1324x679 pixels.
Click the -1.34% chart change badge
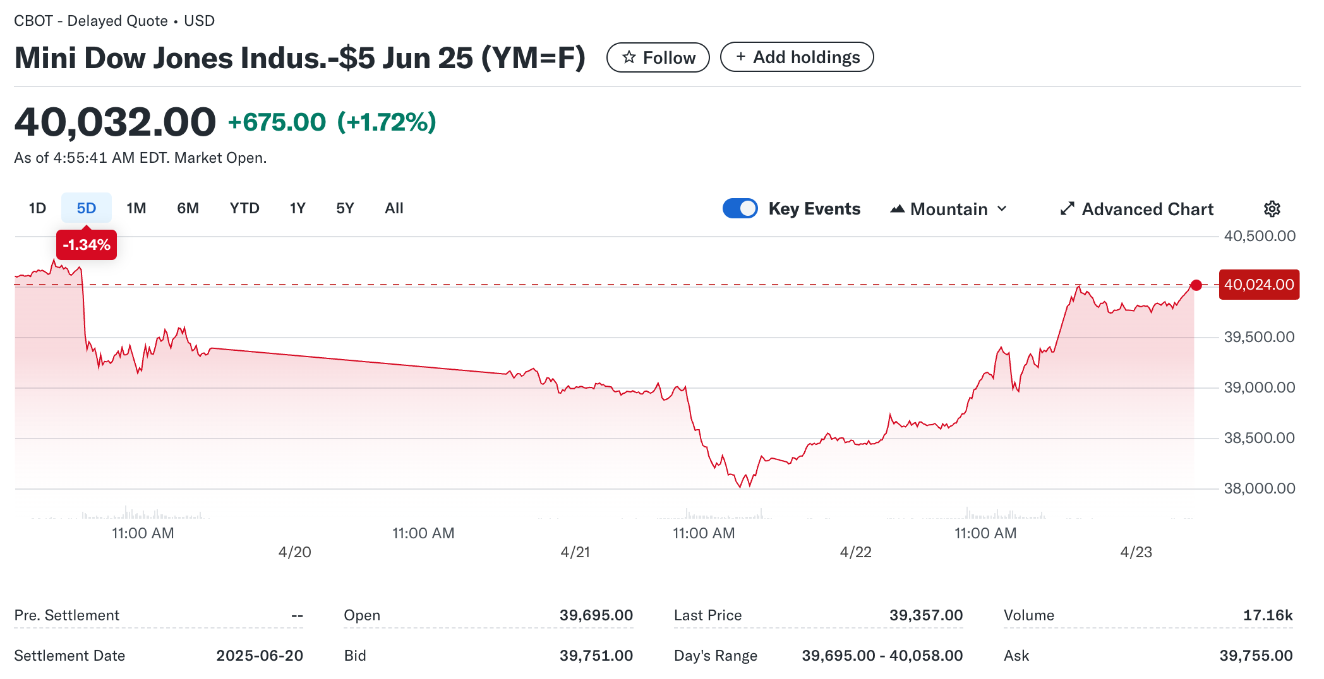[x=87, y=245]
